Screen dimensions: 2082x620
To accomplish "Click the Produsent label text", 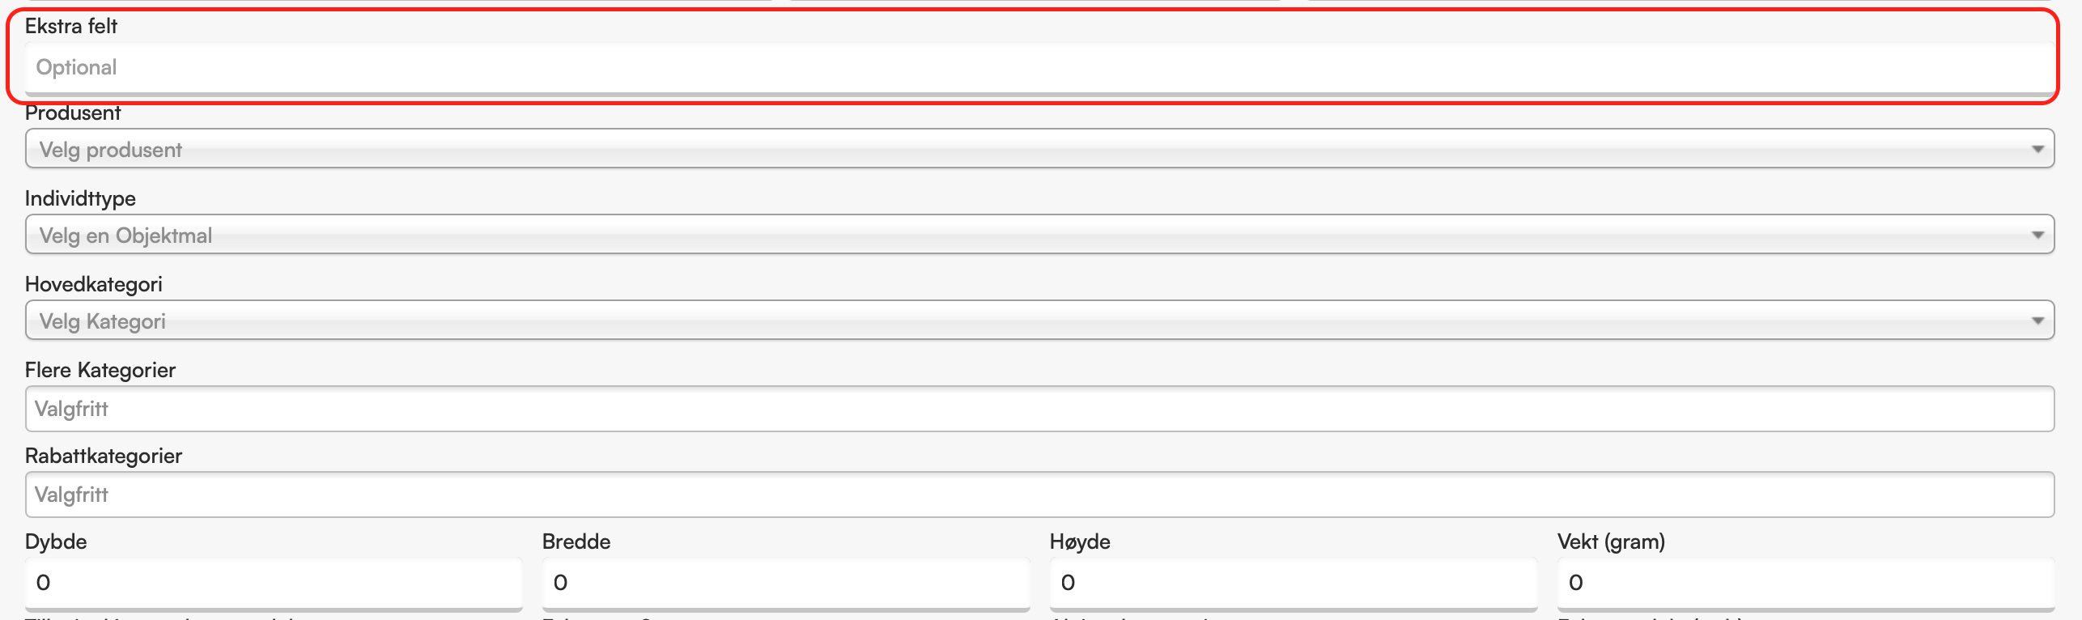I will pyautogui.click(x=73, y=113).
